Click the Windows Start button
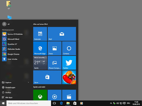The height and width of the screenshot is (106, 142). [3, 103]
